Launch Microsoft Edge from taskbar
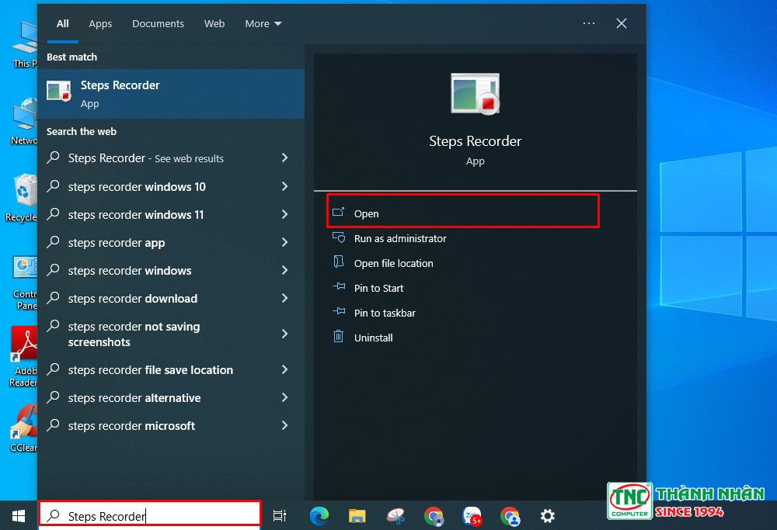This screenshot has width=777, height=530. [319, 516]
